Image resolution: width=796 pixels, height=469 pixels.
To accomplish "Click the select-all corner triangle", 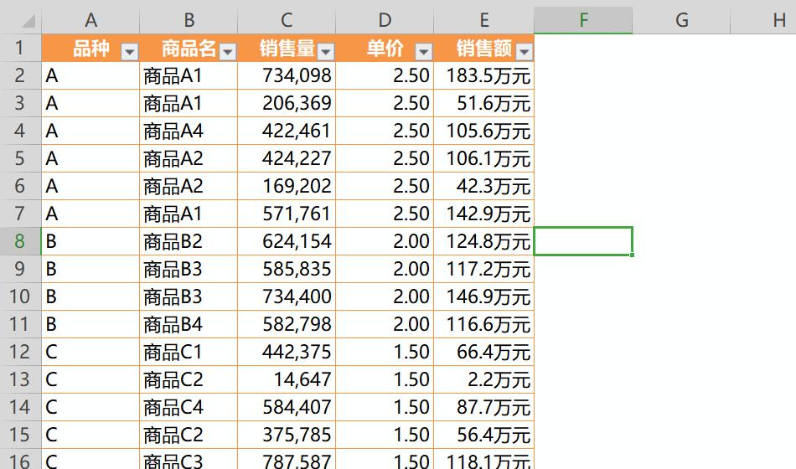I will coord(28,21).
